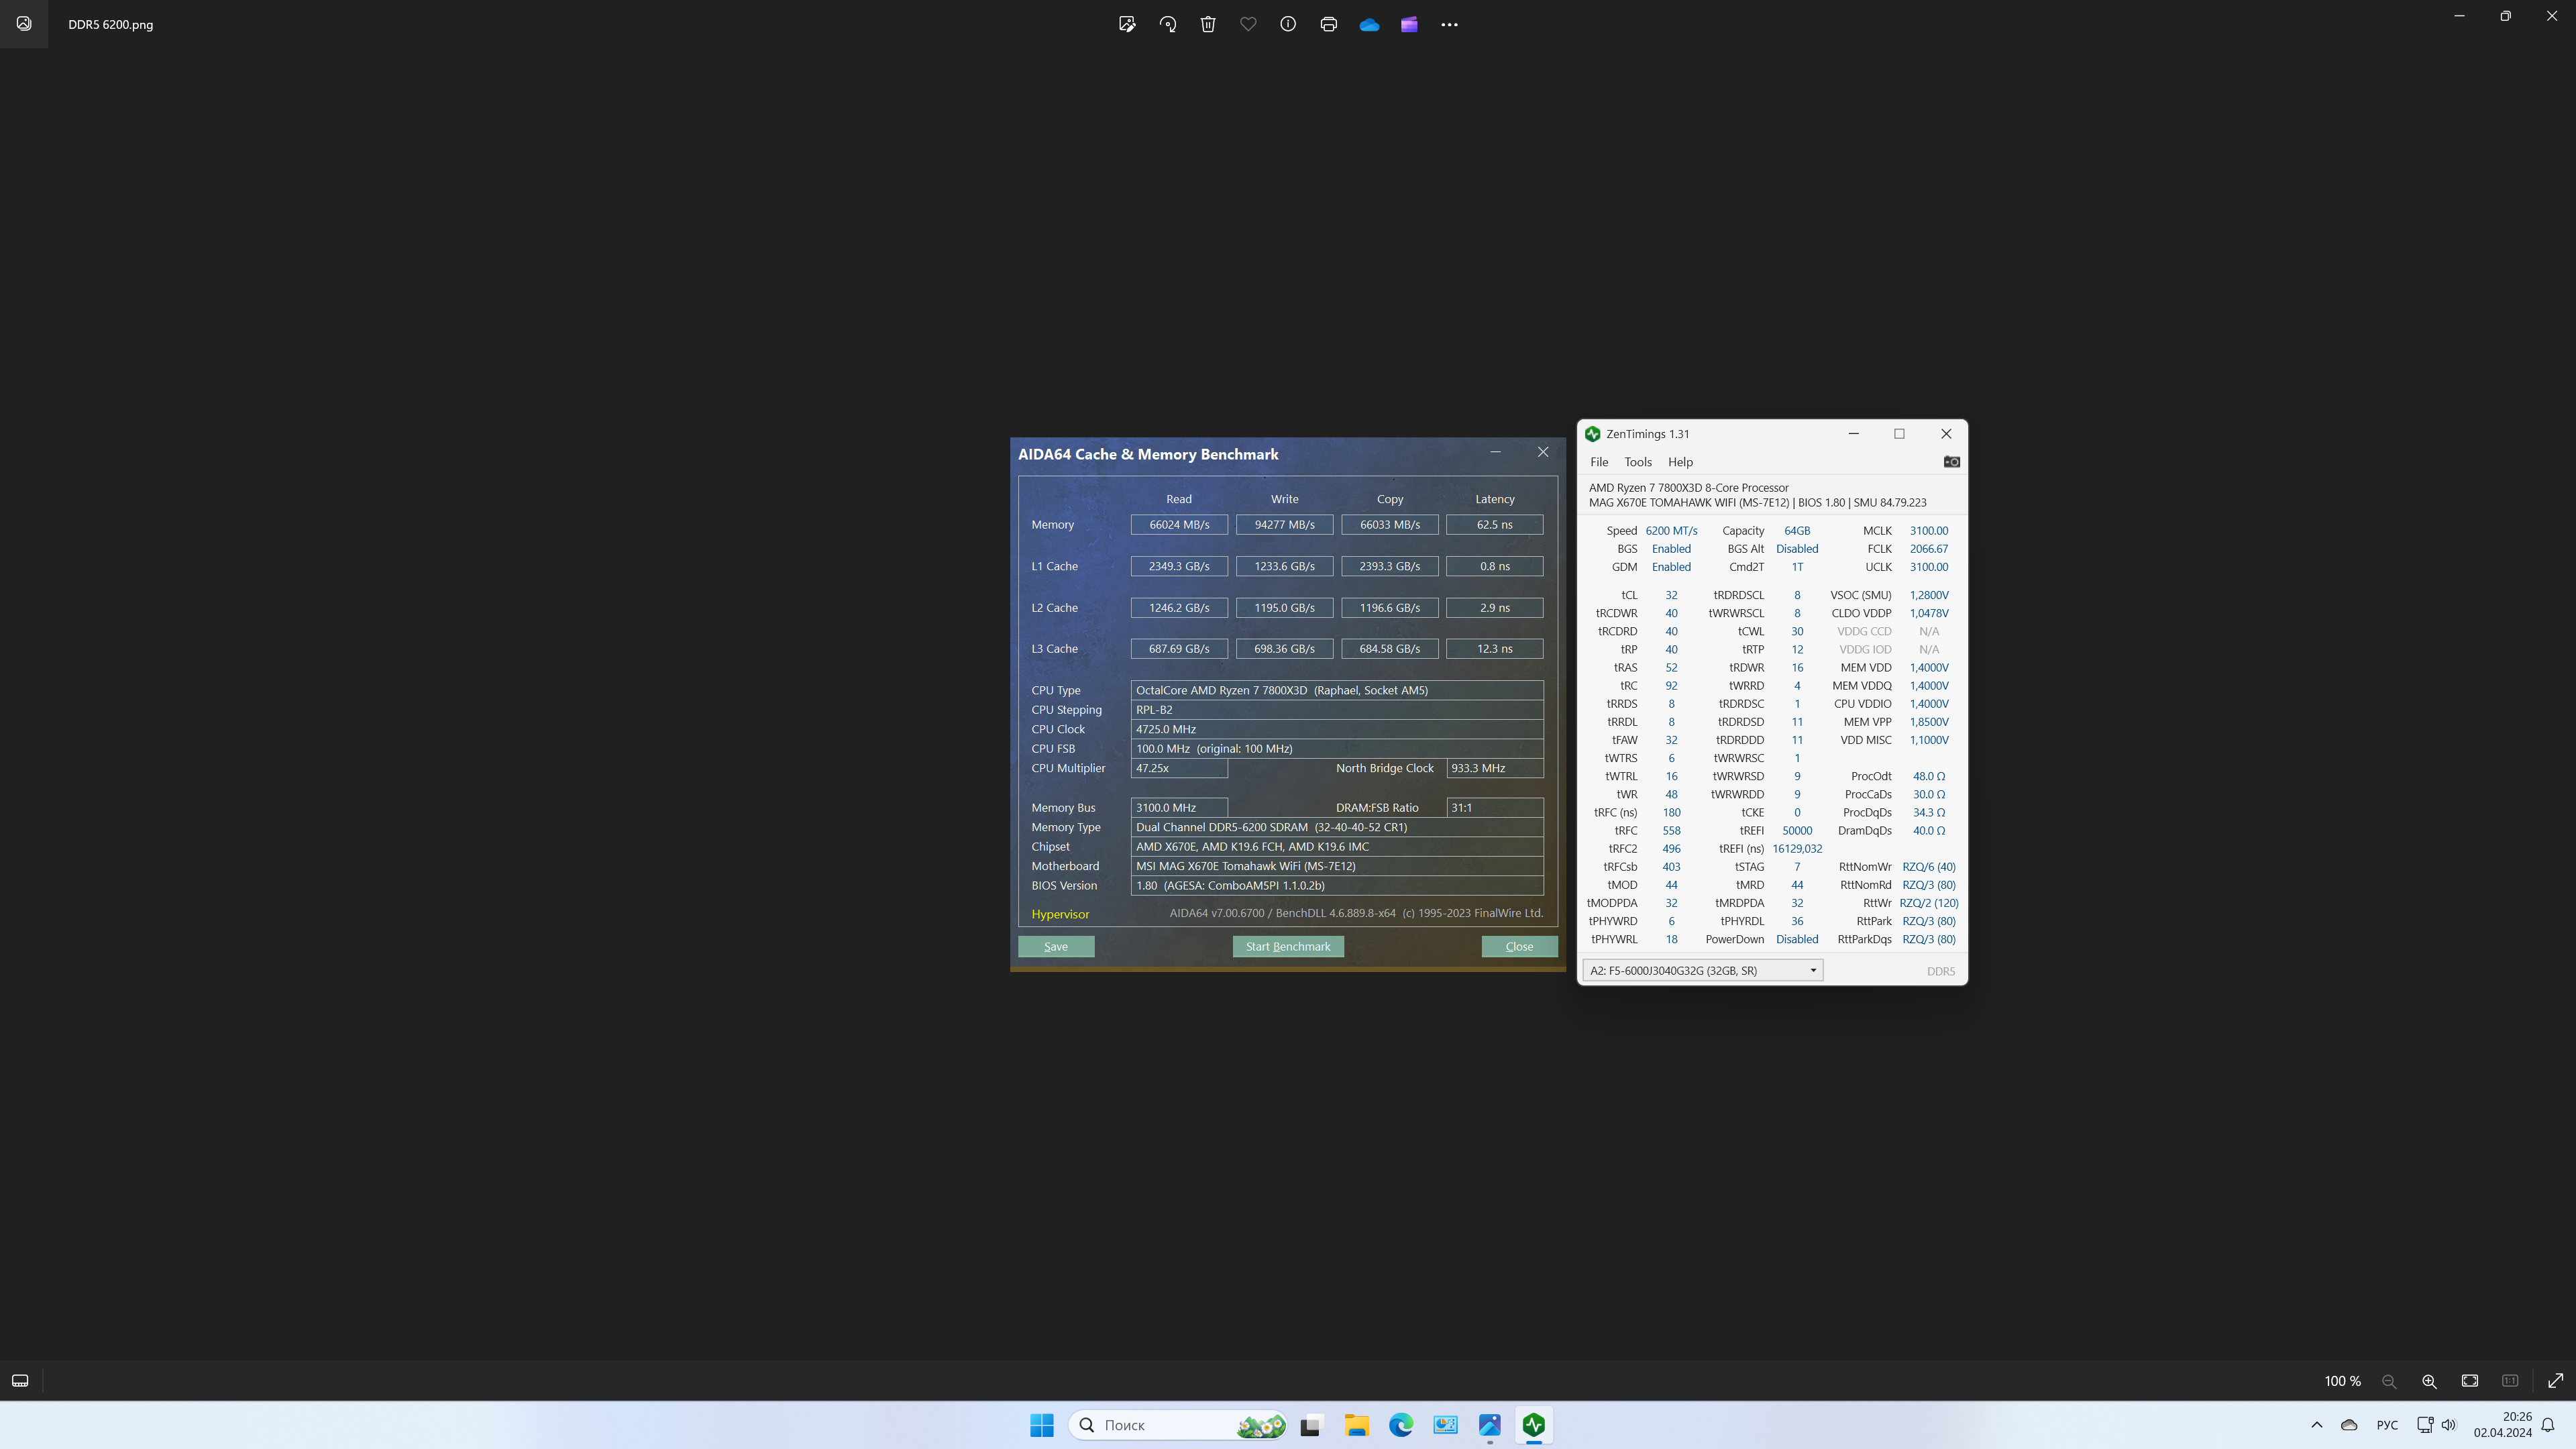Viewport: 2576px width, 1449px height.
Task: Open the OneDrive cloud icon
Action: [x=1369, y=24]
